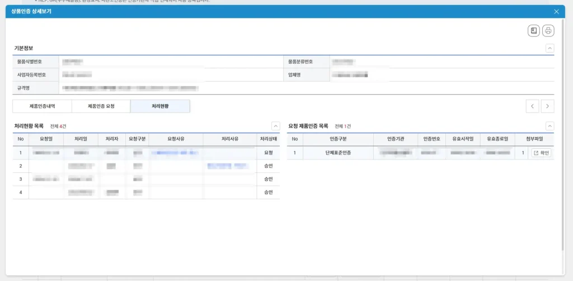Click the 요청일 column header
The width and height of the screenshot is (573, 281).
(x=46, y=139)
